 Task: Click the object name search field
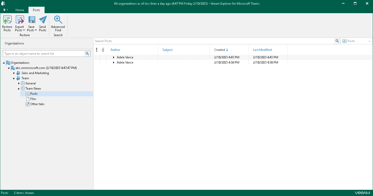pyautogui.click(x=44, y=54)
